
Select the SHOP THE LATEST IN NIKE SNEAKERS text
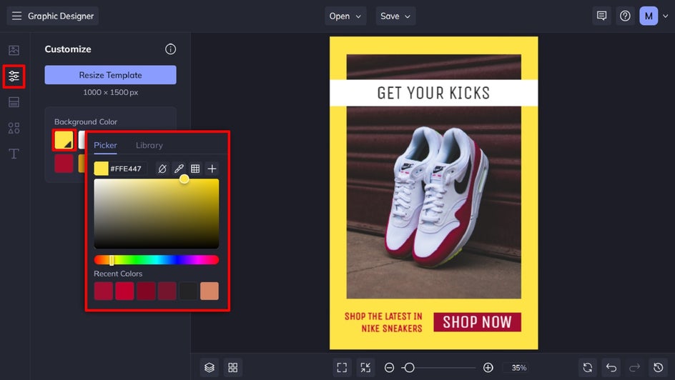[x=383, y=322]
